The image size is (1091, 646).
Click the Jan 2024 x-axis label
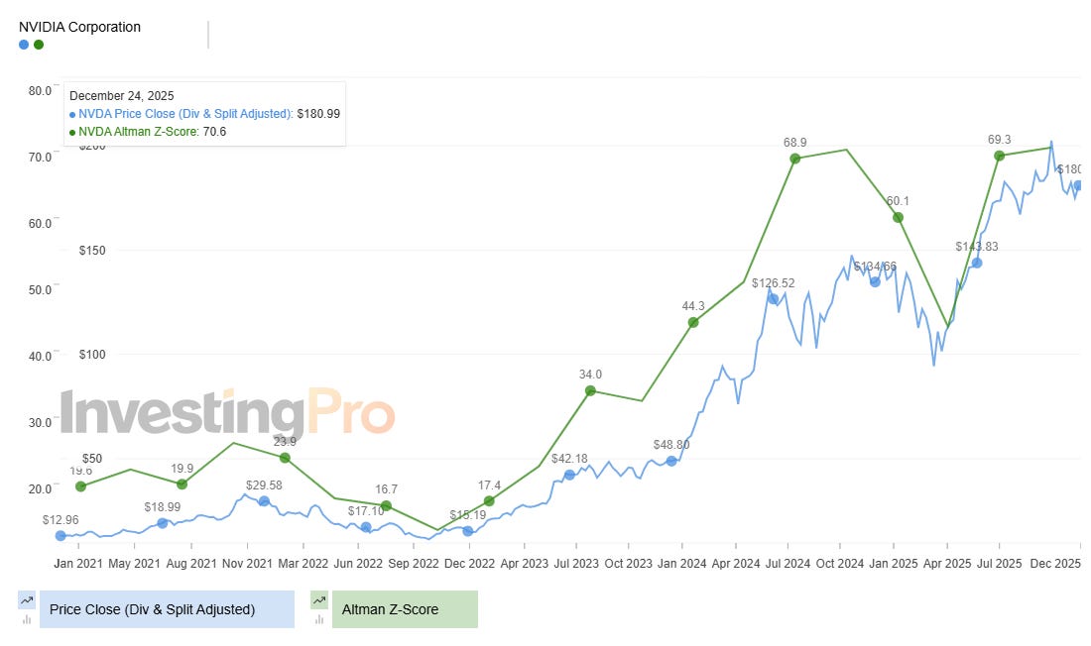(682, 563)
